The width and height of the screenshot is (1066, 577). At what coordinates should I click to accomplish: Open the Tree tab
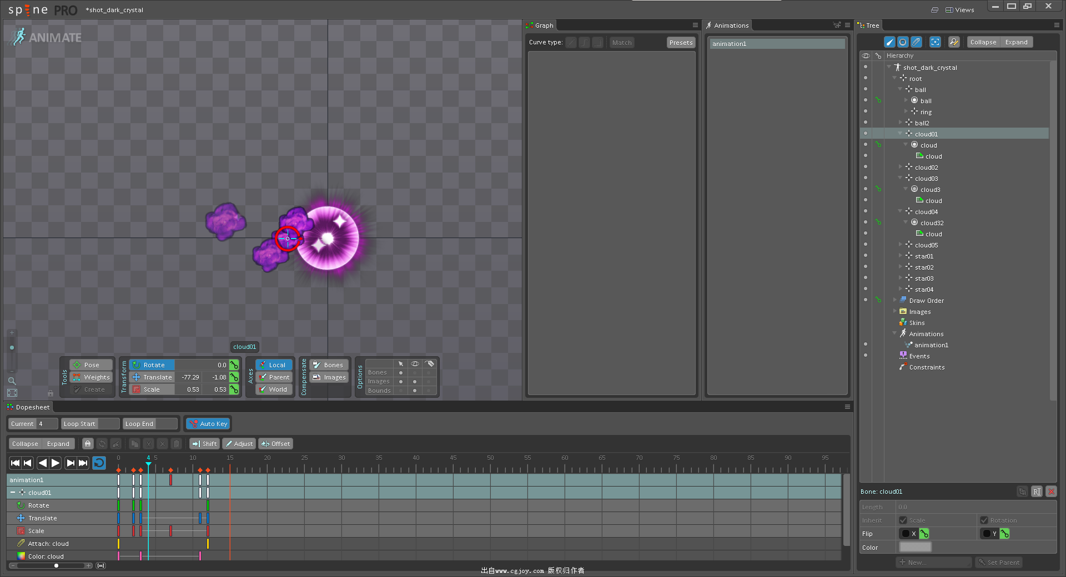click(x=869, y=26)
